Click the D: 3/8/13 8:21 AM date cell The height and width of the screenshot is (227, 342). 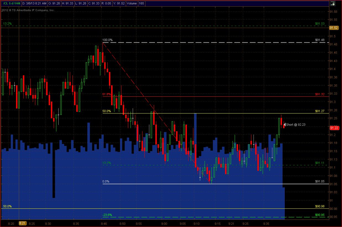tap(34, 4)
